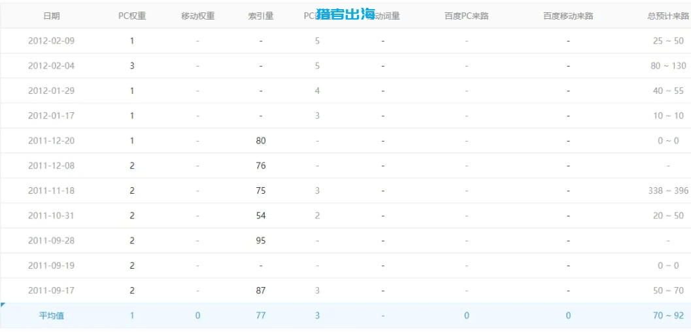The image size is (691, 332).
Task: Select the date 2011-10-31
Action: point(52,215)
